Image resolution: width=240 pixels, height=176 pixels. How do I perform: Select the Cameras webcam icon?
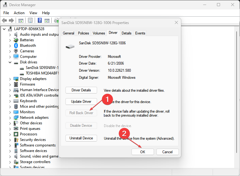16,51
